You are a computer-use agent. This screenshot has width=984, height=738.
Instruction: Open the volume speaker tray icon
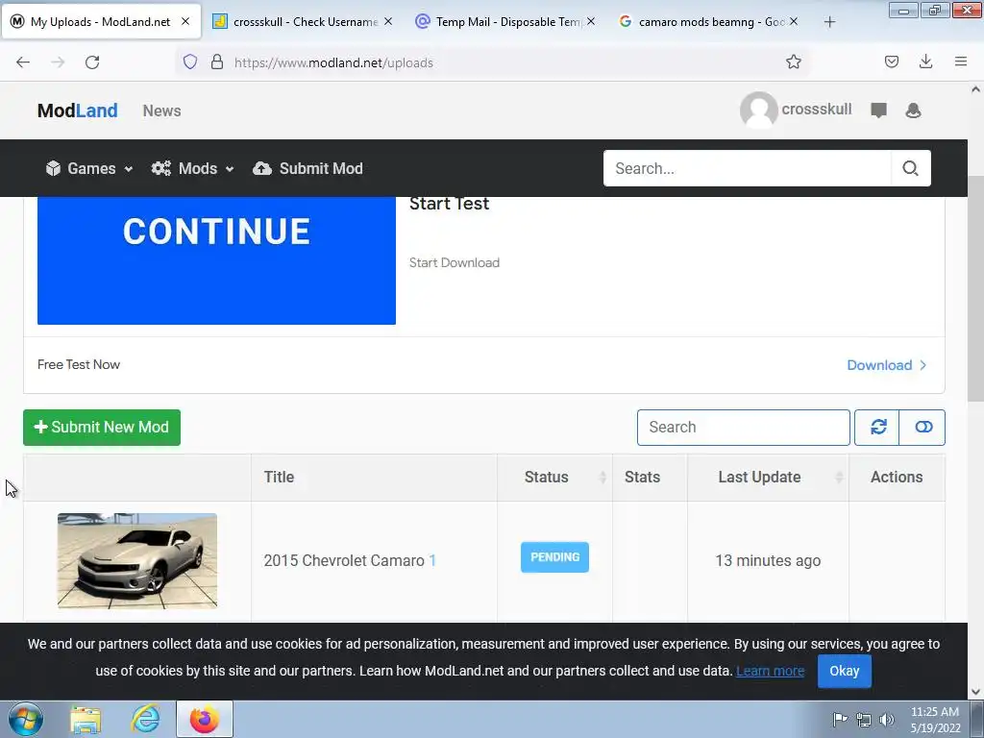(887, 720)
